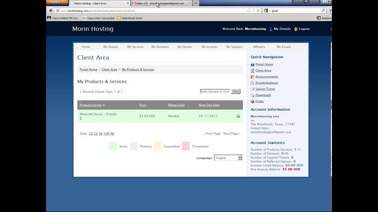Click the yellow Suspended status swatch
The width and height of the screenshot is (378, 212).
pos(158,146)
